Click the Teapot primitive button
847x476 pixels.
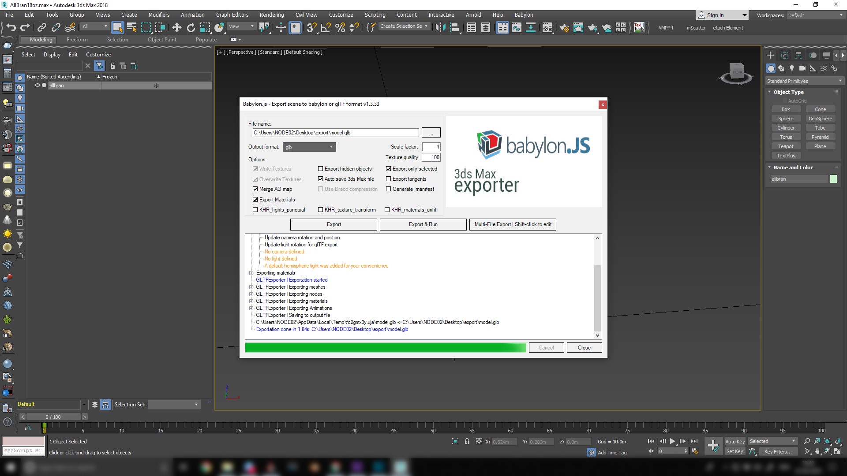coord(785,146)
